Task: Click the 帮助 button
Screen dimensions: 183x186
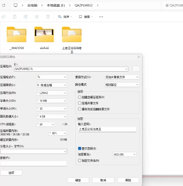Action: coord(128,180)
